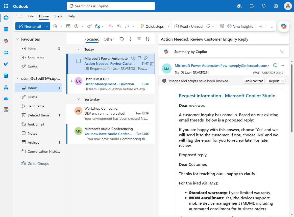Open Settings gear in header
Screen dimensions: 294x217
pos(276,6)
